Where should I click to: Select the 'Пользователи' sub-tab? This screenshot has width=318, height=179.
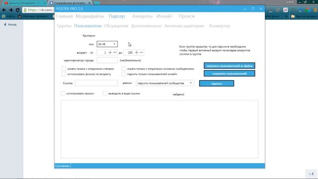pos(88,26)
